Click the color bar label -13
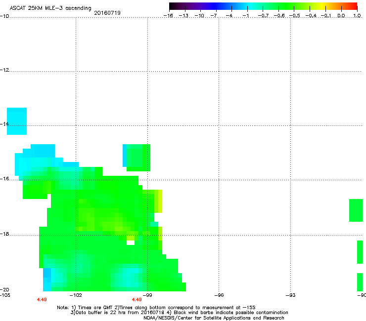This screenshot has height=321, width=366. click(183, 16)
